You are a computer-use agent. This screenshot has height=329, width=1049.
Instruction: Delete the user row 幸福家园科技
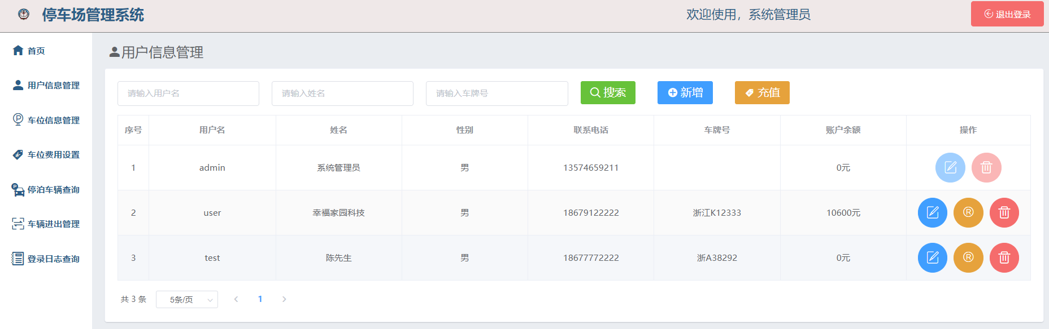click(x=1004, y=212)
